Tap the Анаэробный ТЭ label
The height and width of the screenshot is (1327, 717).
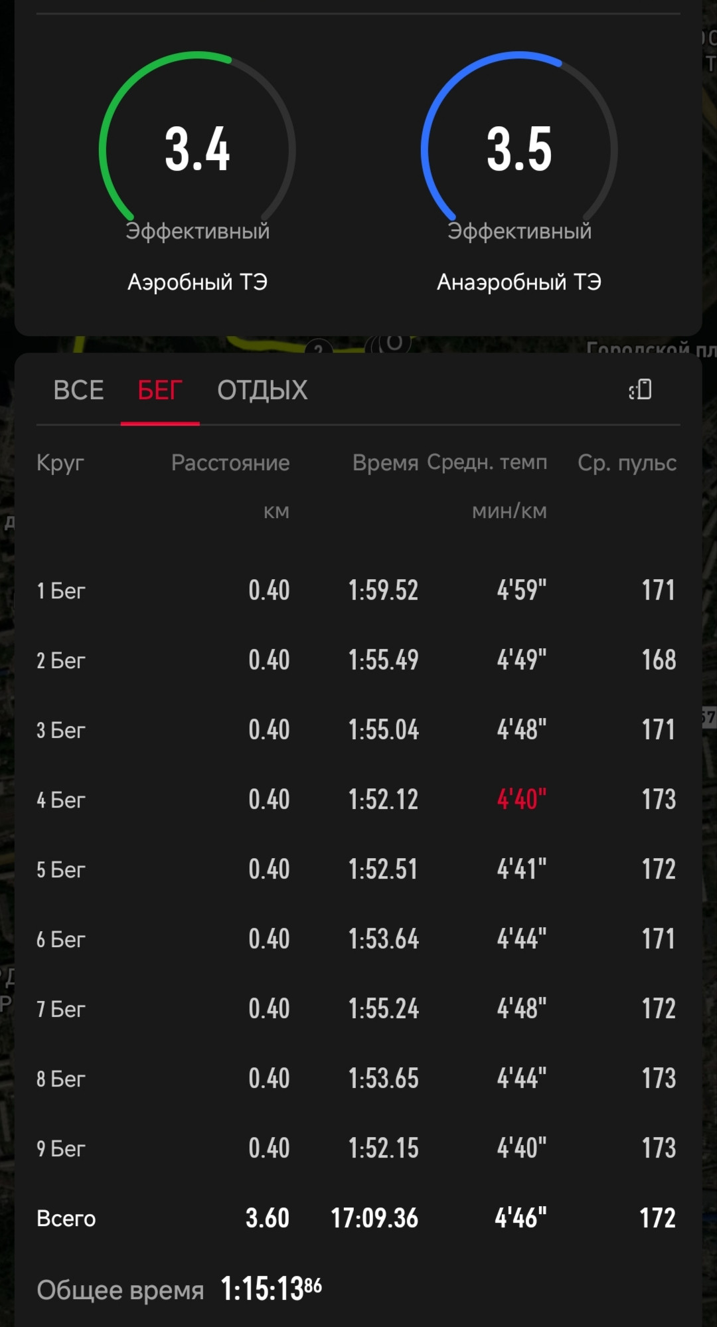519,282
